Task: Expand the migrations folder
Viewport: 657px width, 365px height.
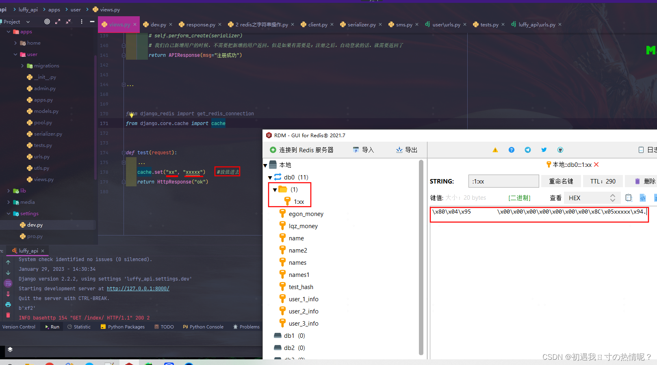Action: [x=22, y=66]
